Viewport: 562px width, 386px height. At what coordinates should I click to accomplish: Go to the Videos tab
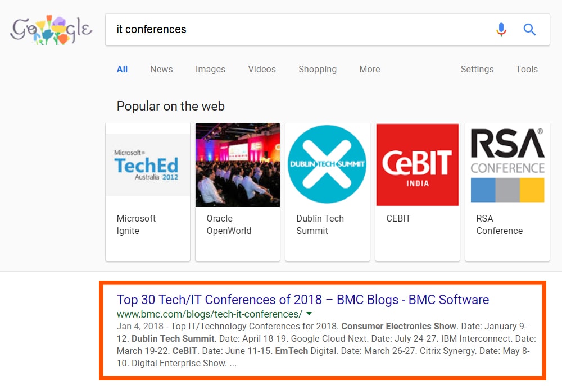(262, 70)
